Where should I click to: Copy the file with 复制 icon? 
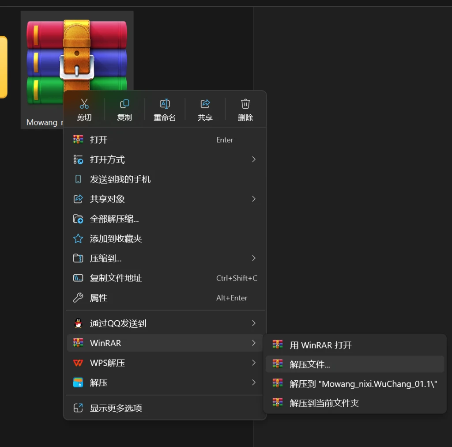pyautogui.click(x=124, y=109)
